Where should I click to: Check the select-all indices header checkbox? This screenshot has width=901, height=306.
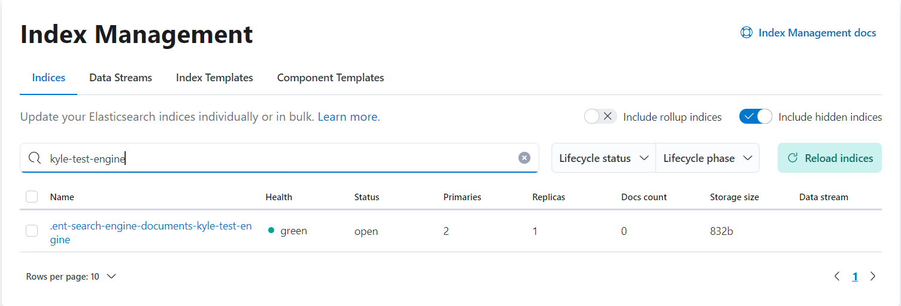click(32, 197)
